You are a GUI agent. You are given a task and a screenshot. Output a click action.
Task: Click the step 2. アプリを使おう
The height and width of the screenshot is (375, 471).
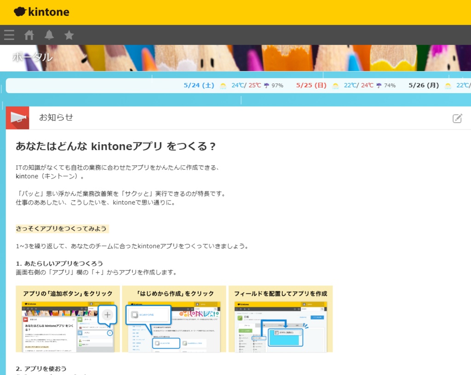pyautogui.click(x=41, y=369)
